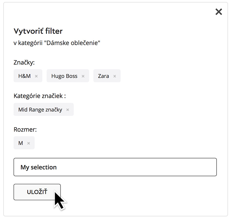Click the M size tag label
This screenshot has width=230, height=219.
21,143
